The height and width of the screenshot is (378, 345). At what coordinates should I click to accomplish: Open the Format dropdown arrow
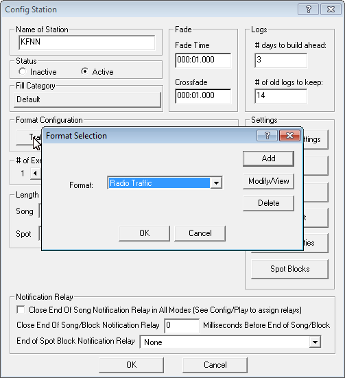216,183
